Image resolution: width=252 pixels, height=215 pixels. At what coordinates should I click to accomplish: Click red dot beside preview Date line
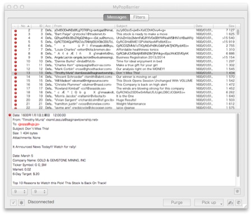pos(10,115)
